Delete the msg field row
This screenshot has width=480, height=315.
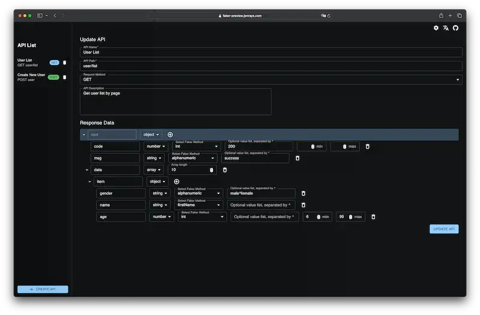298,158
